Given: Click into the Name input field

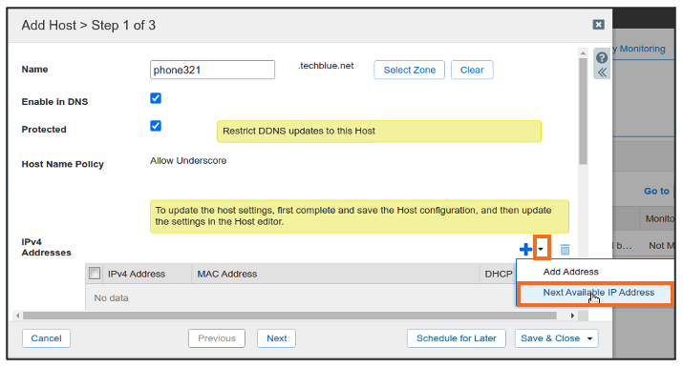Looking at the screenshot, I should coord(213,70).
